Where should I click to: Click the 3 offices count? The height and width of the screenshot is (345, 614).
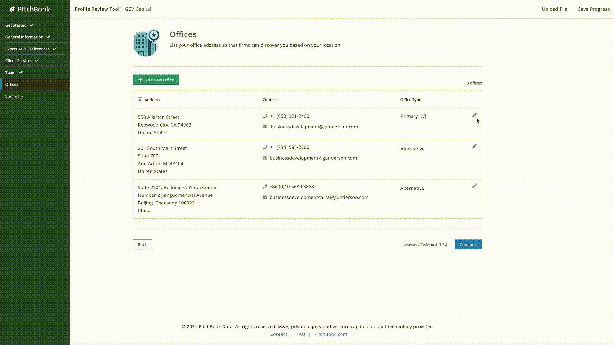click(474, 83)
